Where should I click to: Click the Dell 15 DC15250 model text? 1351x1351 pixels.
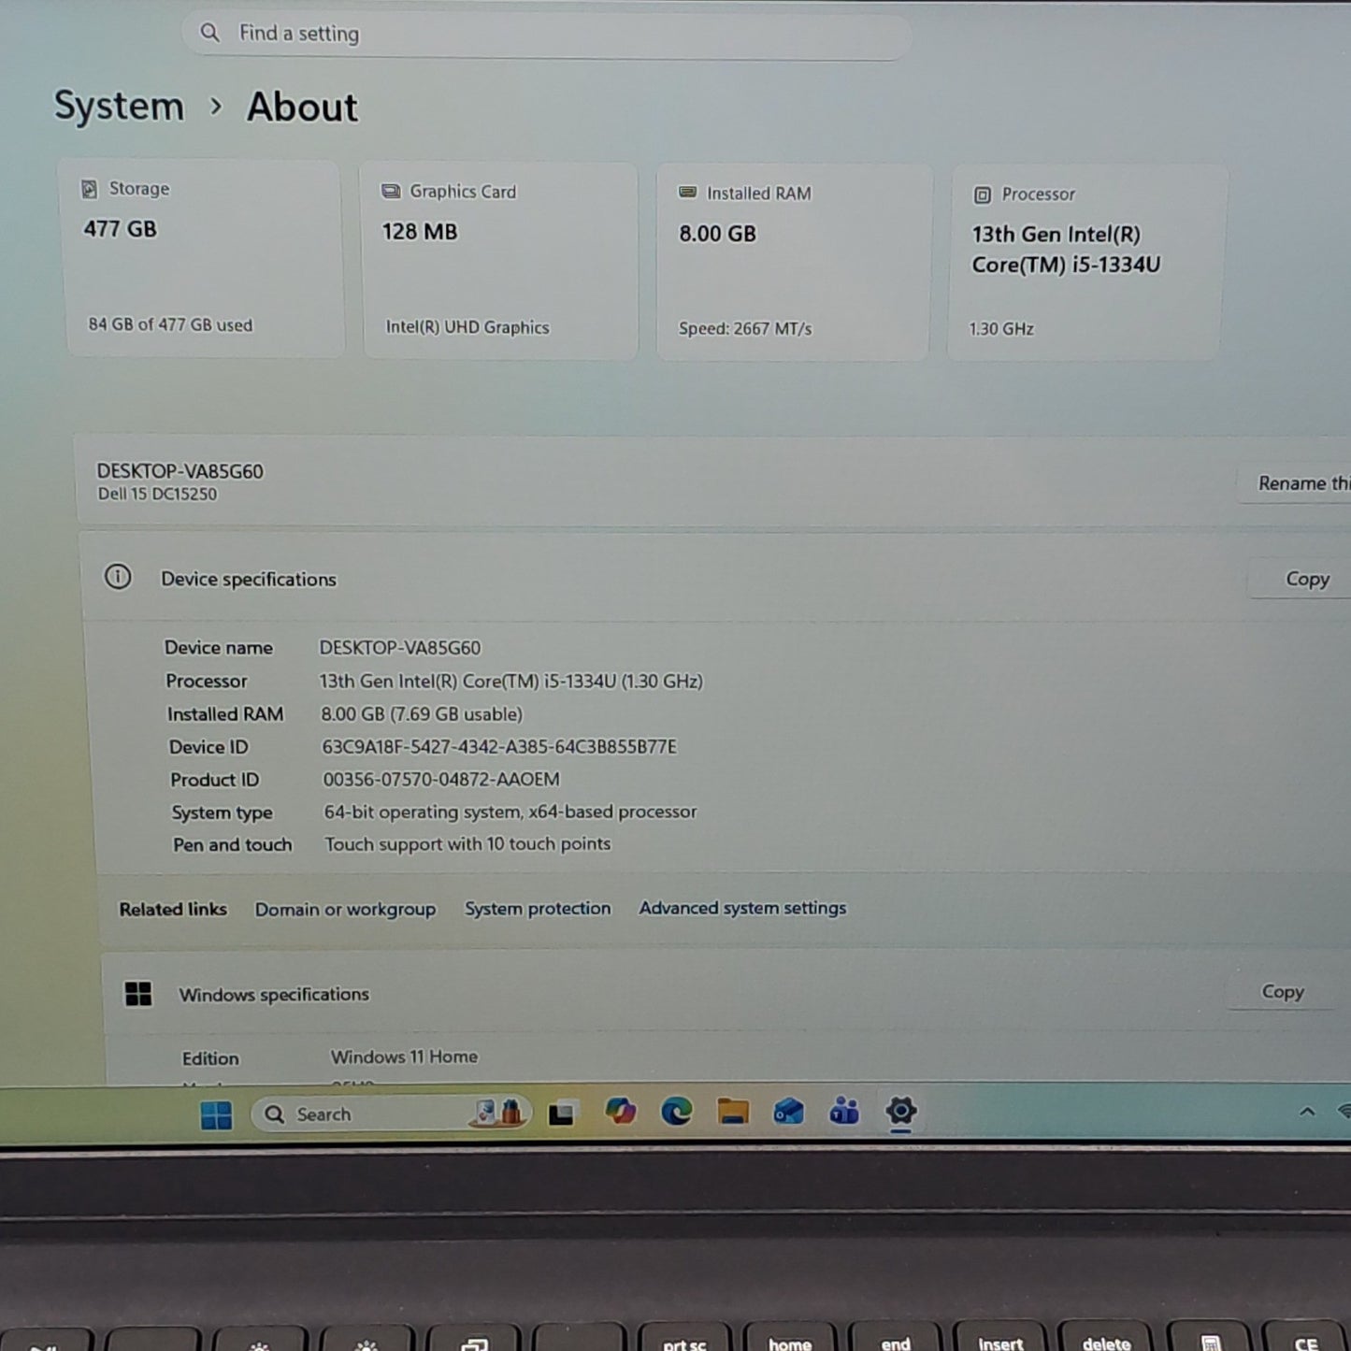[x=157, y=494]
